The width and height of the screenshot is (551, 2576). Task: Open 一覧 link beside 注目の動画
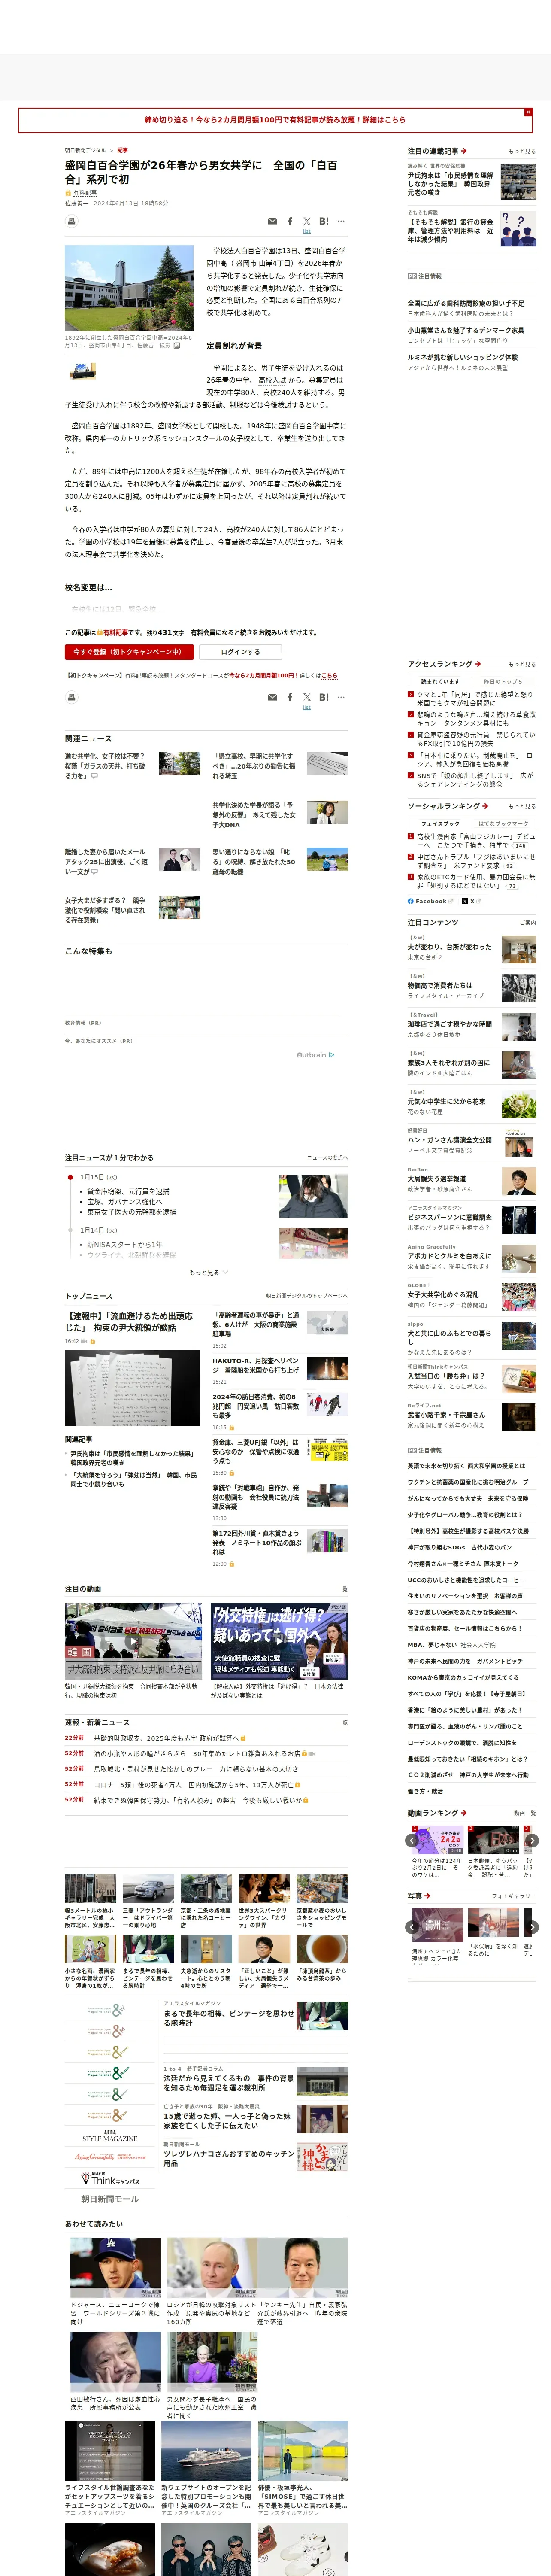[342, 1589]
